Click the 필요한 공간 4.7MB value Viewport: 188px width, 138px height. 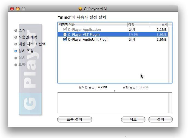tap(102, 87)
